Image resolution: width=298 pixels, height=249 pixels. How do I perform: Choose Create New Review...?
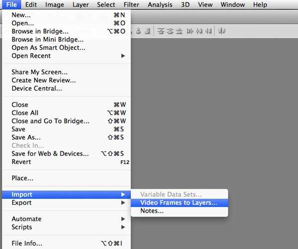67,80
